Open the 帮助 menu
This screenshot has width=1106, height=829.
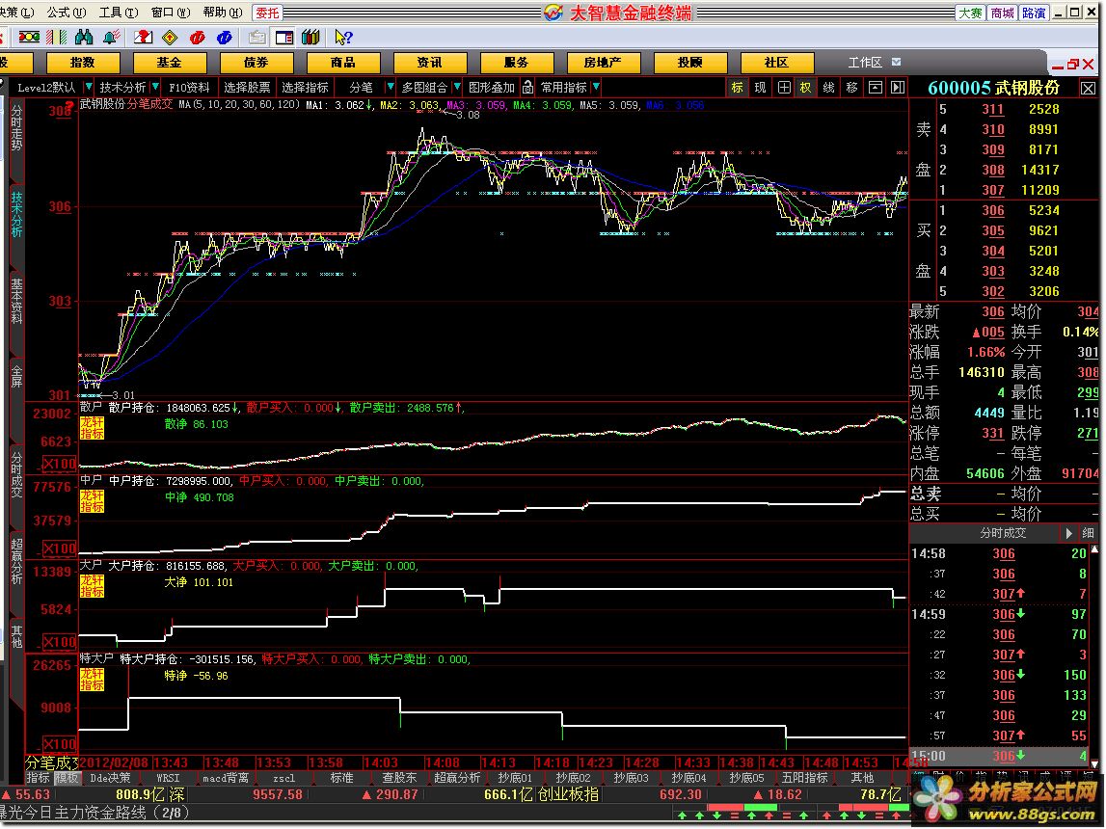[x=222, y=12]
